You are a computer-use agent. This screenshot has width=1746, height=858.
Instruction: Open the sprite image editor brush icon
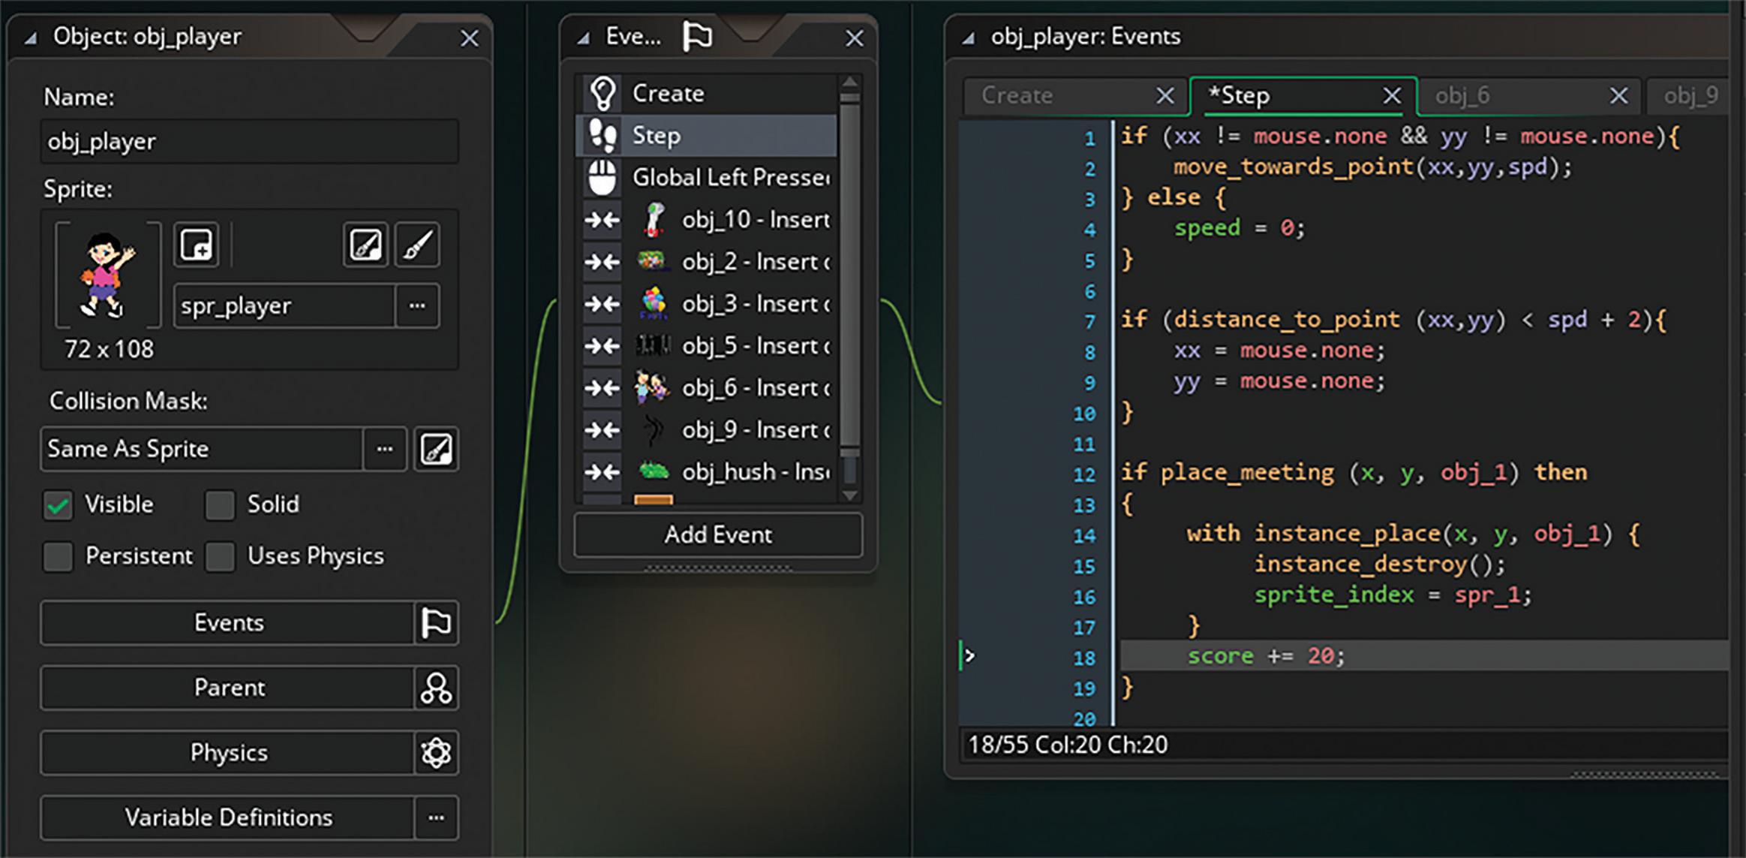(417, 245)
